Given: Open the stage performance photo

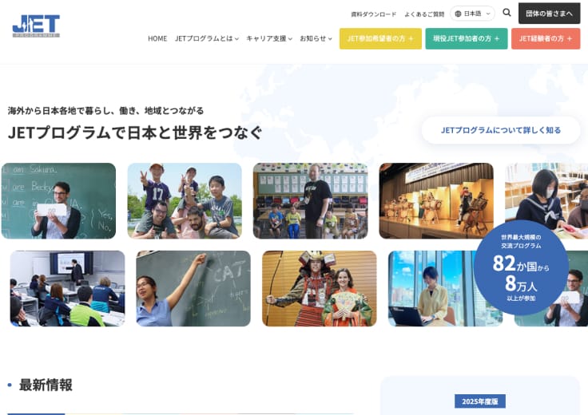Looking at the screenshot, I should point(436,201).
